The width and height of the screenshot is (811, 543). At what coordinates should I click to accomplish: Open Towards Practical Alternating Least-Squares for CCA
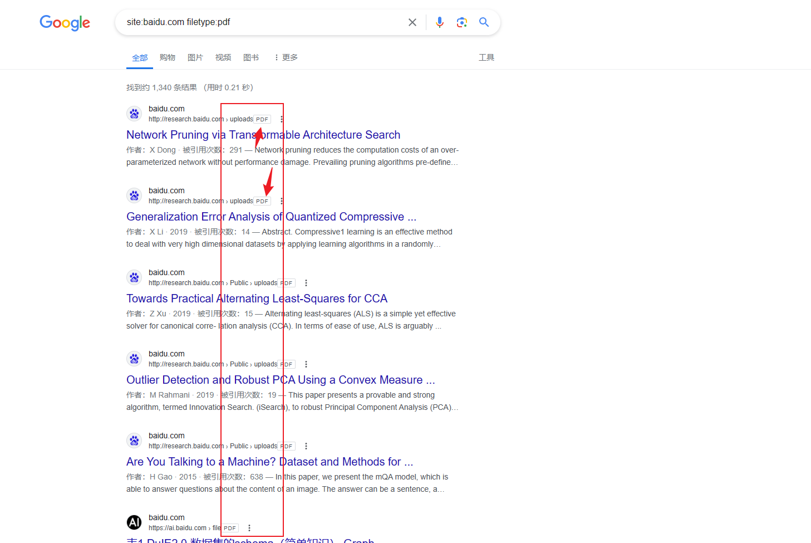(x=257, y=299)
